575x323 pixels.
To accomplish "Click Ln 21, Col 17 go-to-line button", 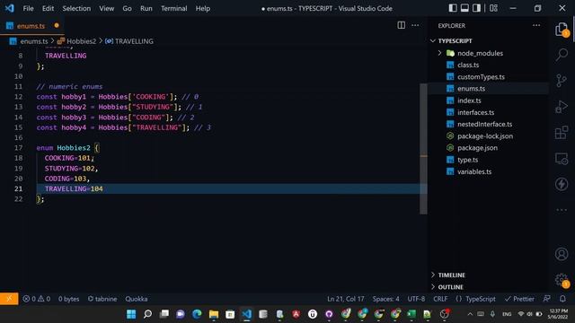I will click(345, 299).
